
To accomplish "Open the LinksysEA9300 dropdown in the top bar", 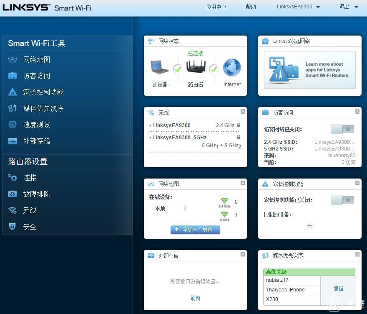I will tap(298, 7).
